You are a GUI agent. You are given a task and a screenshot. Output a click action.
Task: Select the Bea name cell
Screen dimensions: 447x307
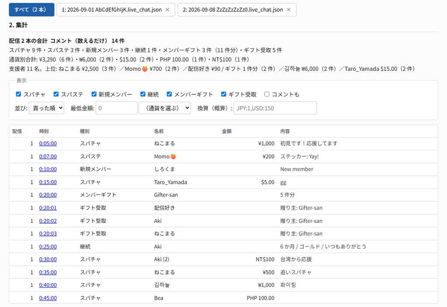(159, 298)
